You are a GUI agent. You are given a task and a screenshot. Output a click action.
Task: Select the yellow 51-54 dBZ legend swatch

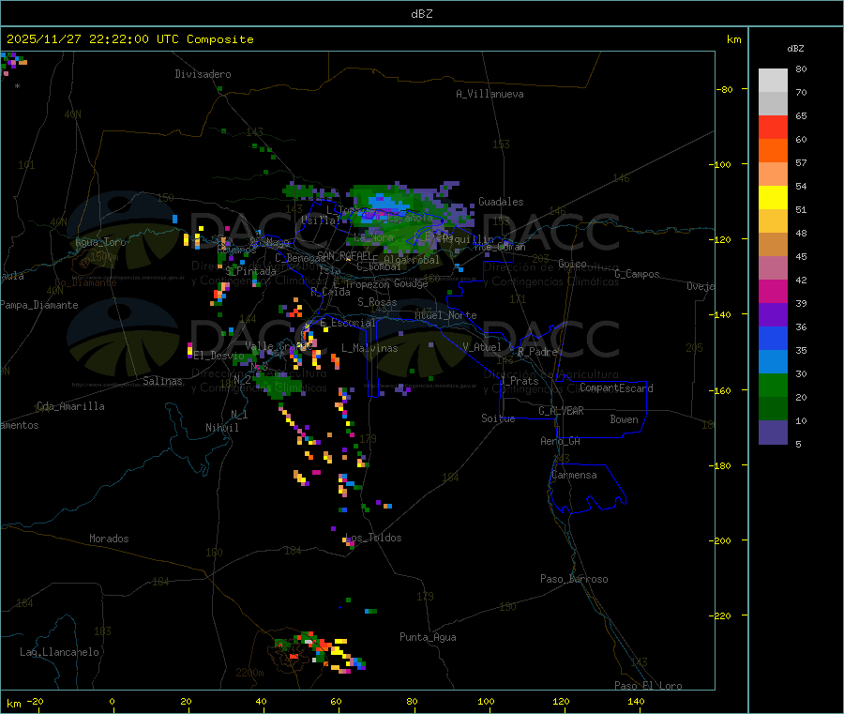point(773,198)
